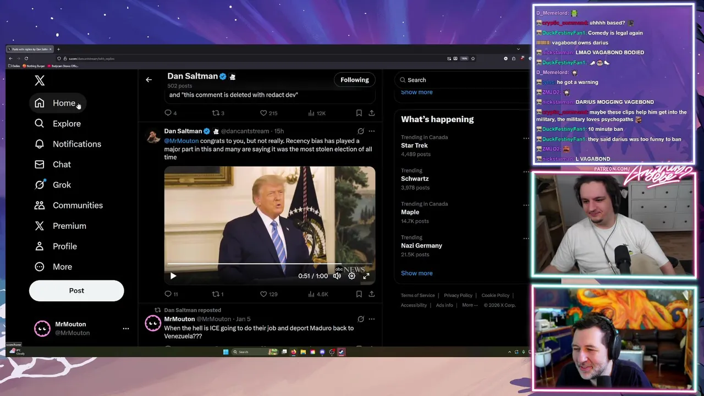This screenshot has width=704, height=396.
Task: Click the Post button
Action: click(76, 290)
